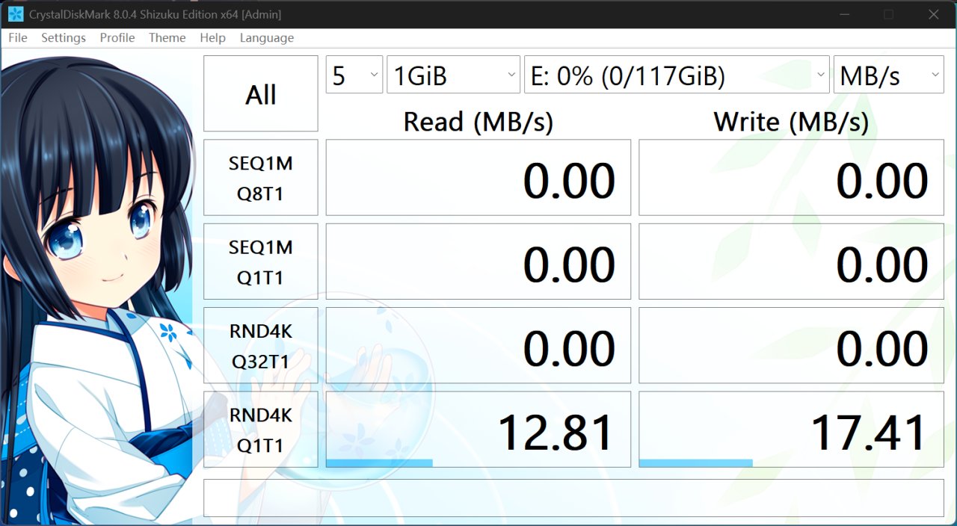Run the SEQ1M Q8T1 test
The image size is (957, 526).
[x=261, y=179]
